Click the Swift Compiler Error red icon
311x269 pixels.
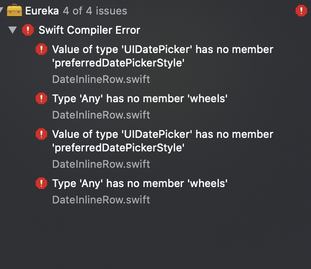coord(28,30)
